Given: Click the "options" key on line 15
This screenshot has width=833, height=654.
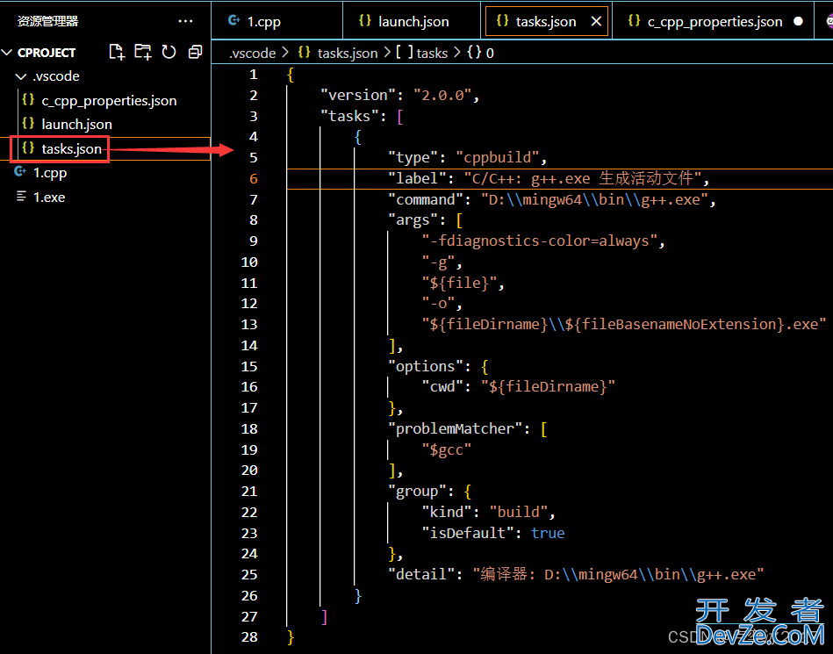Looking at the screenshot, I should (x=426, y=367).
